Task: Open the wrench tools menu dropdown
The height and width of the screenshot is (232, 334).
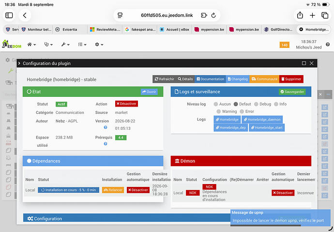Action: (65, 44)
